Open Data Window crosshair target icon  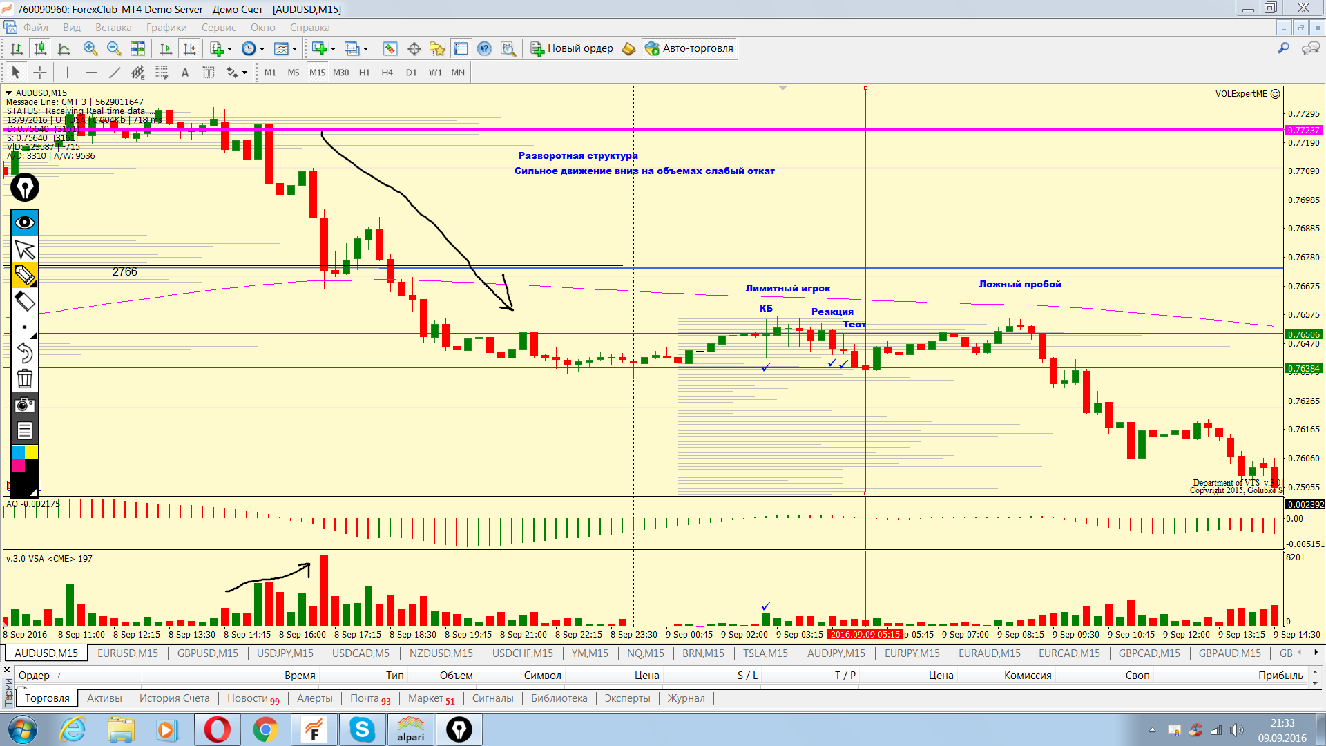pyautogui.click(x=414, y=48)
